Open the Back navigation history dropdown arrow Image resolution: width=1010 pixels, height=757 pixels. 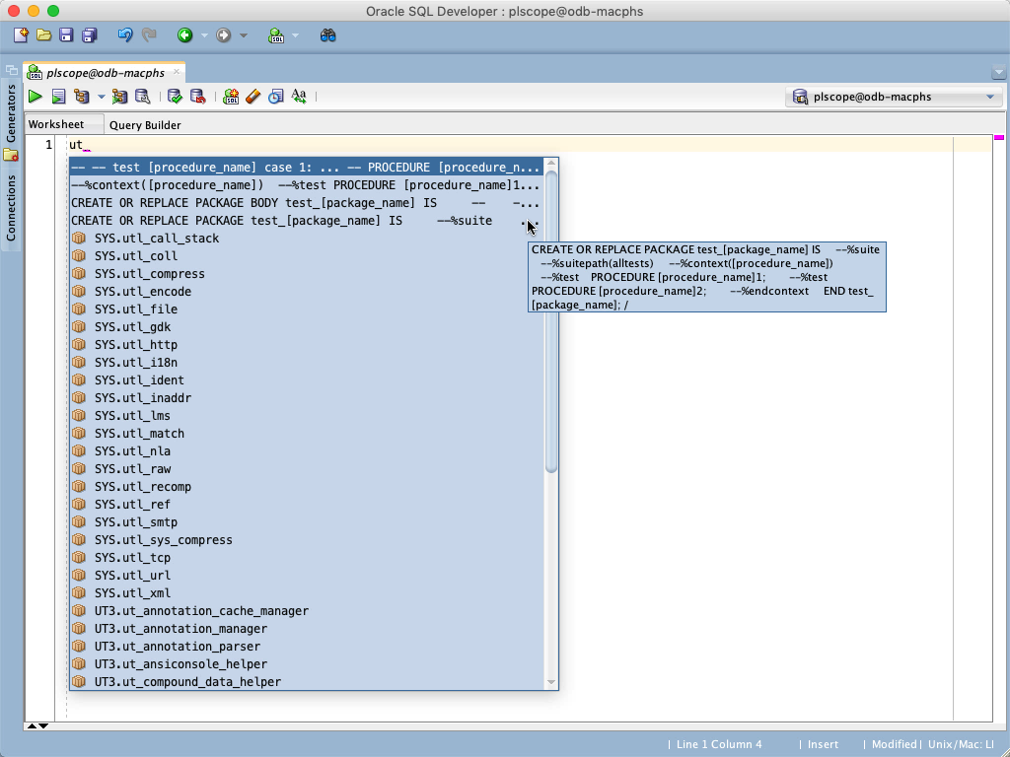(203, 35)
